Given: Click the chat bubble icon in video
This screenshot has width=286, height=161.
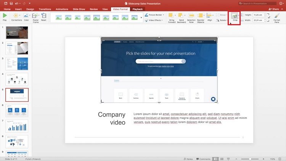Looking at the screenshot, I should click(213, 99).
